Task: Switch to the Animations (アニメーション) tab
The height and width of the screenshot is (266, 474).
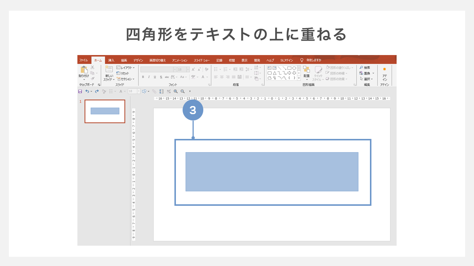Action: pos(180,60)
